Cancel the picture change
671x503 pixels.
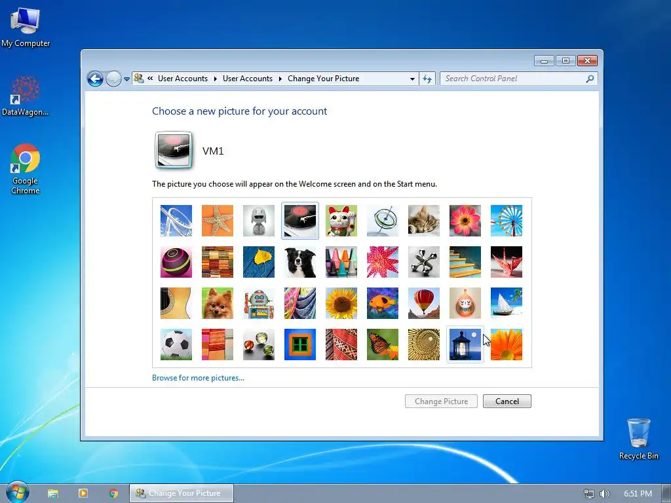coord(507,401)
